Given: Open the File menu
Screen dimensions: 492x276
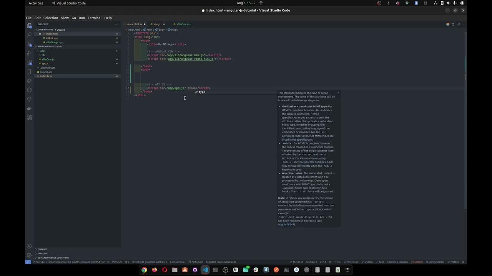Looking at the screenshot, I should pos(29,18).
